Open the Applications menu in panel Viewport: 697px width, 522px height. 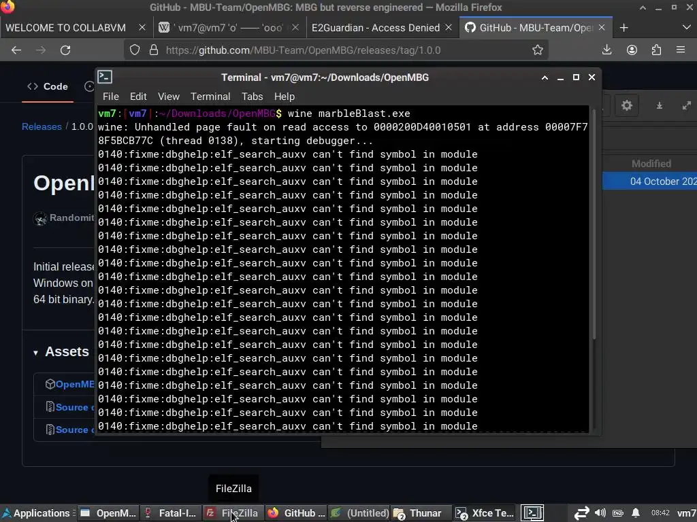click(x=37, y=513)
